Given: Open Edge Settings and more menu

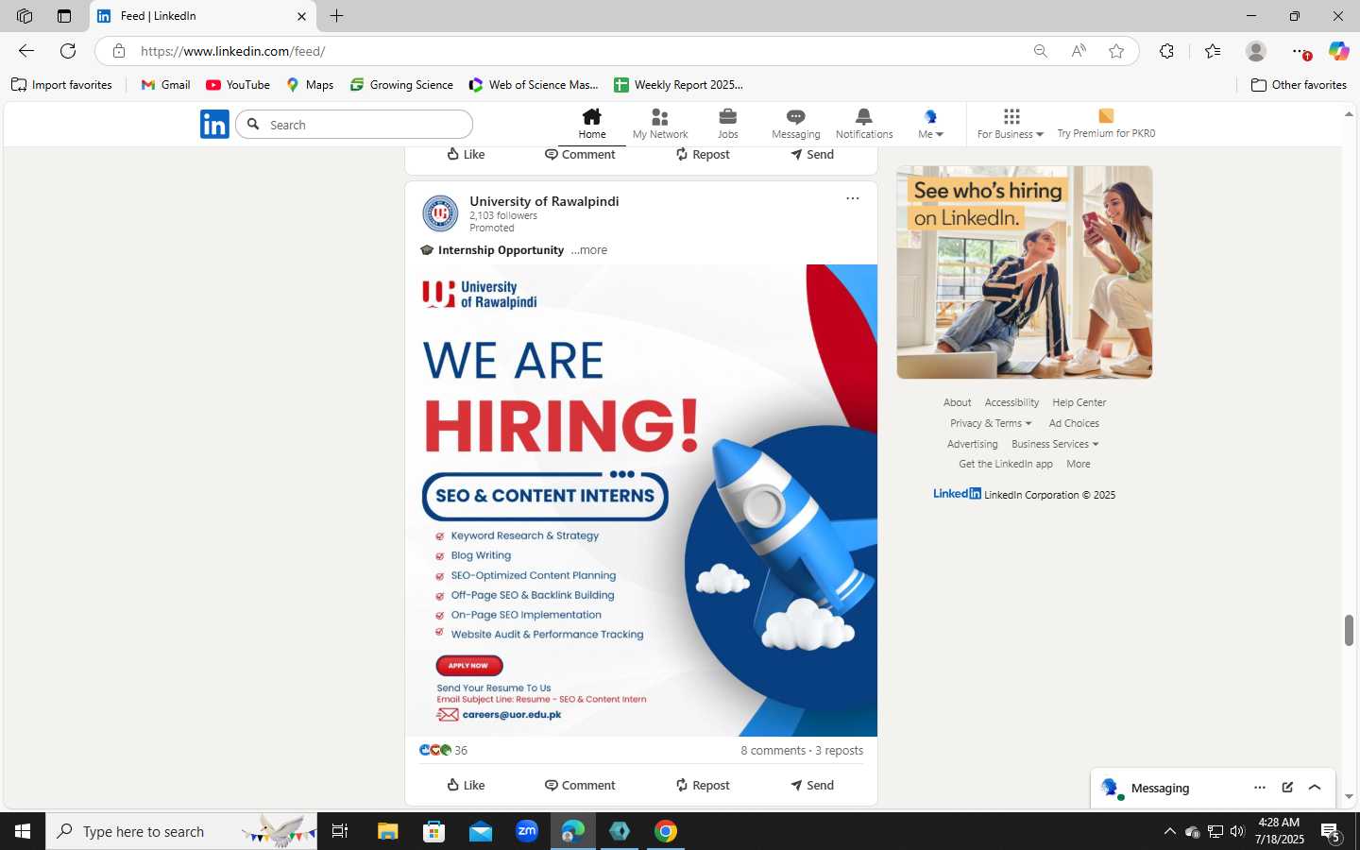Looking at the screenshot, I should 1300,51.
